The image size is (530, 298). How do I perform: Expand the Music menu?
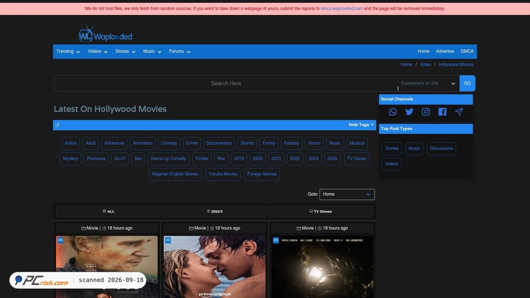pos(152,52)
